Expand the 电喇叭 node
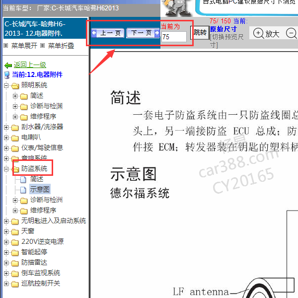 (x=6, y=138)
